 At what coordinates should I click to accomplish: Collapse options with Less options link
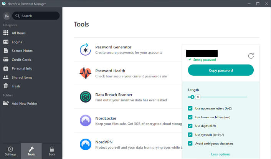[221, 154]
